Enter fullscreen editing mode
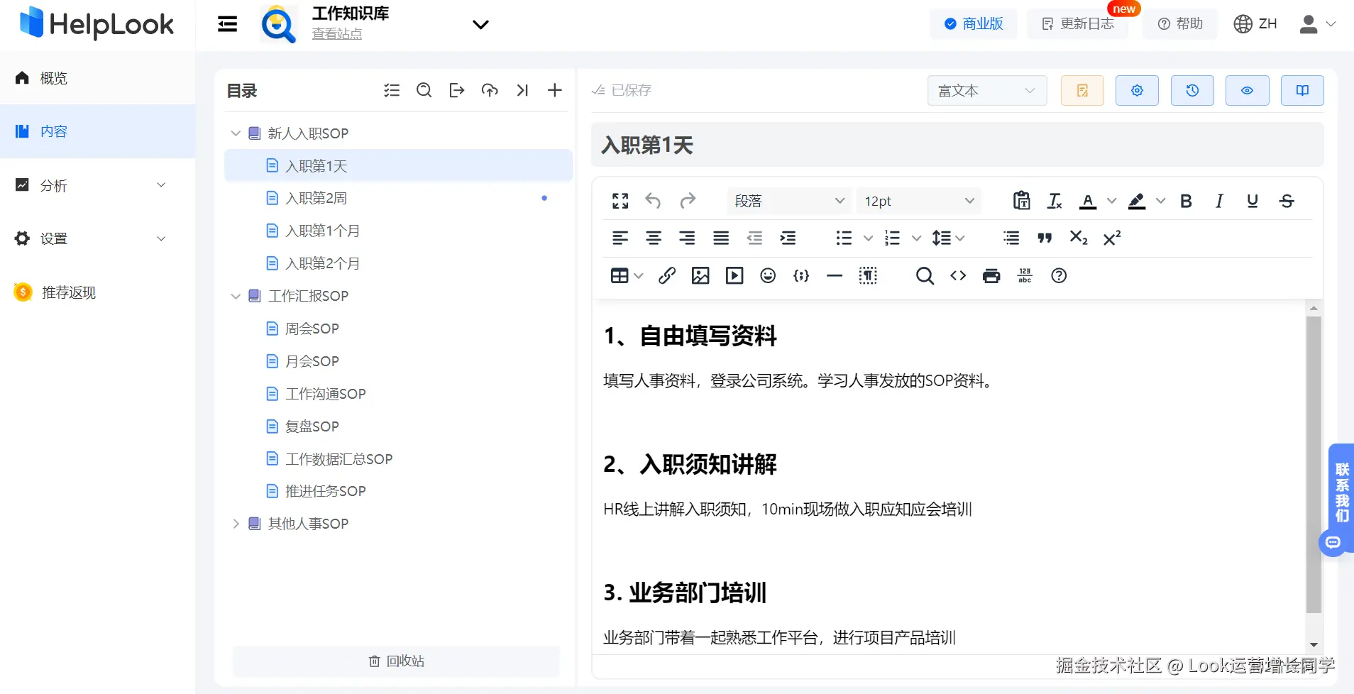Image resolution: width=1354 pixels, height=694 pixels. [x=620, y=201]
